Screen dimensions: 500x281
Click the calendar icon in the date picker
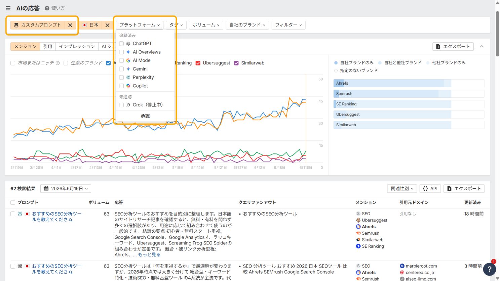pos(46,189)
